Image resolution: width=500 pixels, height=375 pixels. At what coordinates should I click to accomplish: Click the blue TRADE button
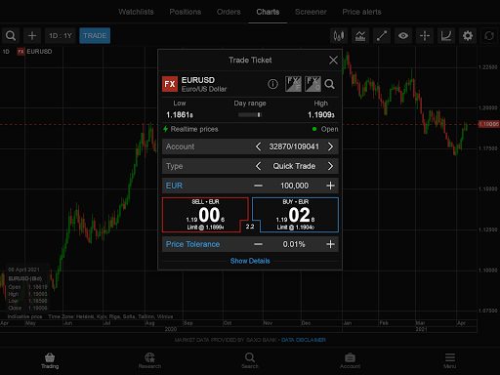tap(95, 35)
